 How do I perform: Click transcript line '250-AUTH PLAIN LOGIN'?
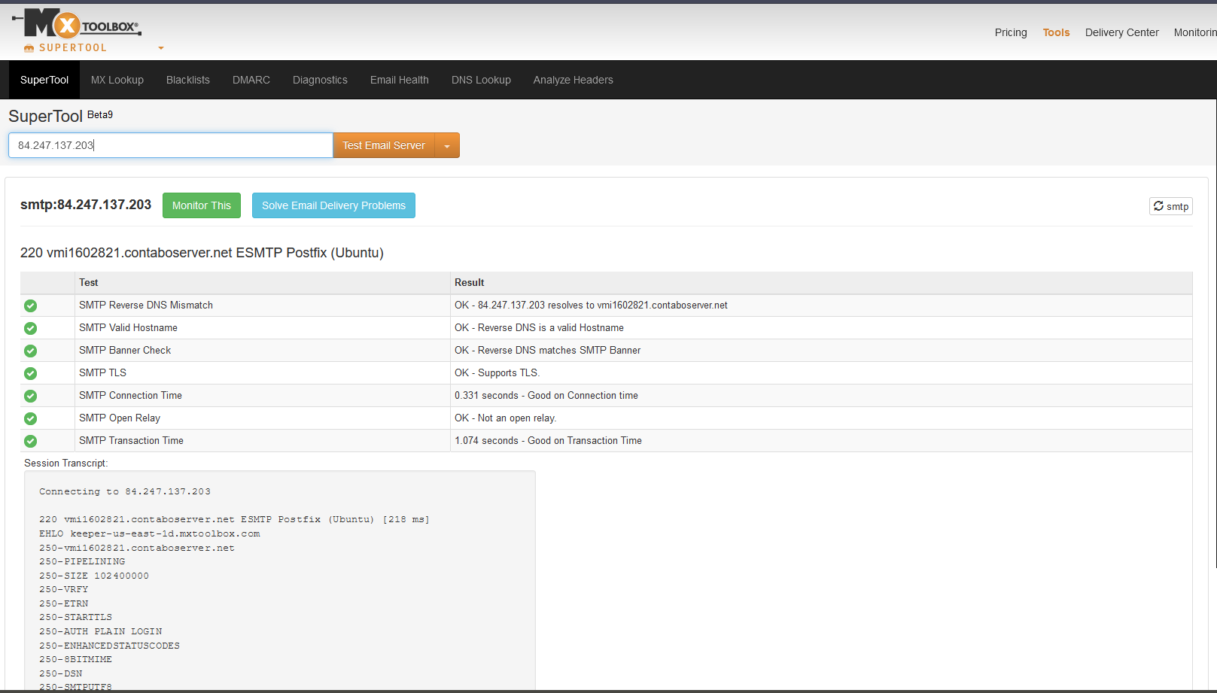pos(101,632)
